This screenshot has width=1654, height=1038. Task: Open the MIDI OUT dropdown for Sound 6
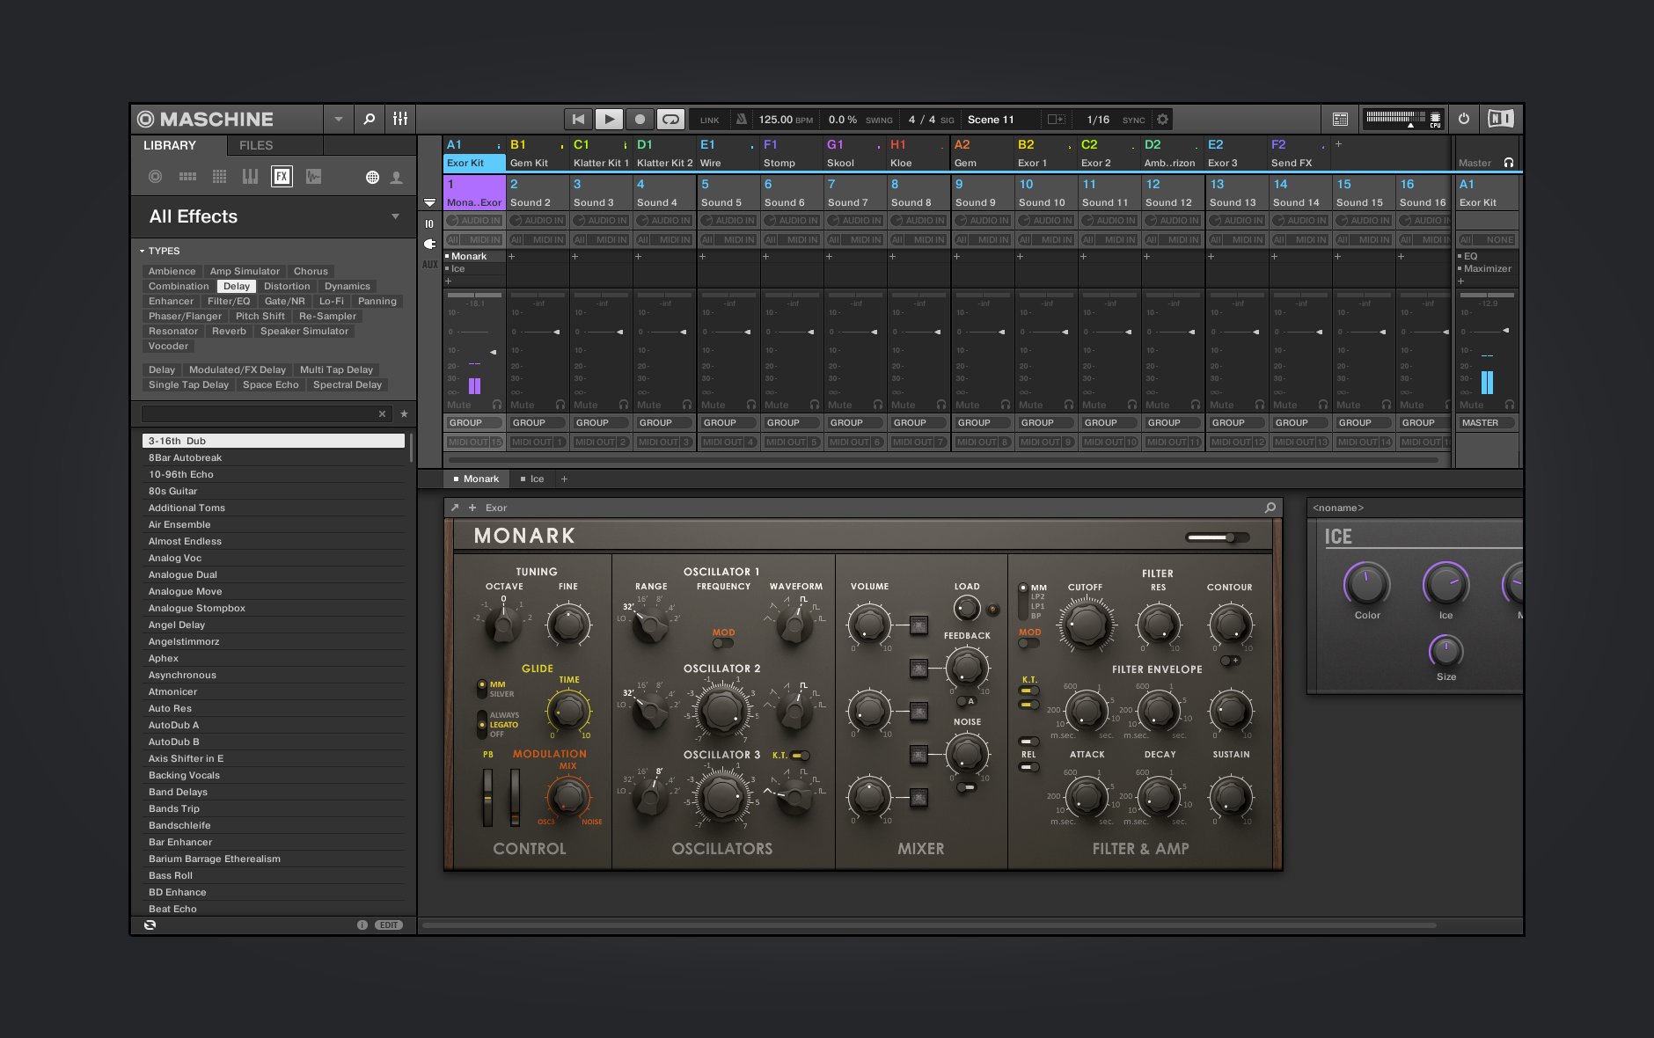pyautogui.click(x=792, y=442)
